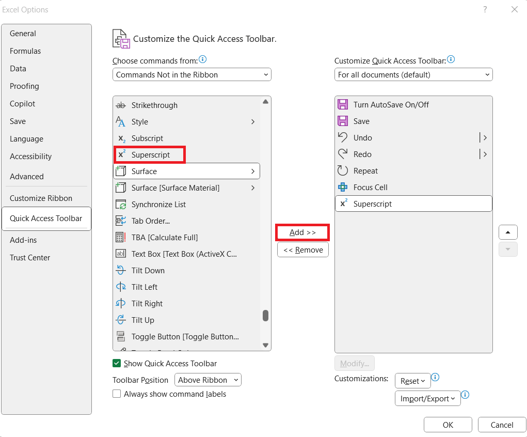The height and width of the screenshot is (437, 527).
Task: Click the Tilt Left icon
Action: pyautogui.click(x=121, y=287)
